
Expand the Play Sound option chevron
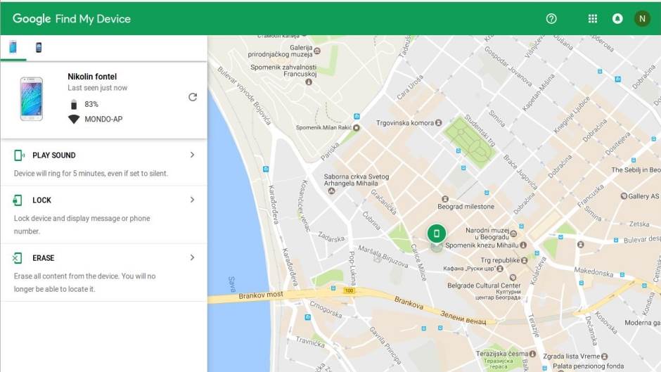click(x=192, y=155)
